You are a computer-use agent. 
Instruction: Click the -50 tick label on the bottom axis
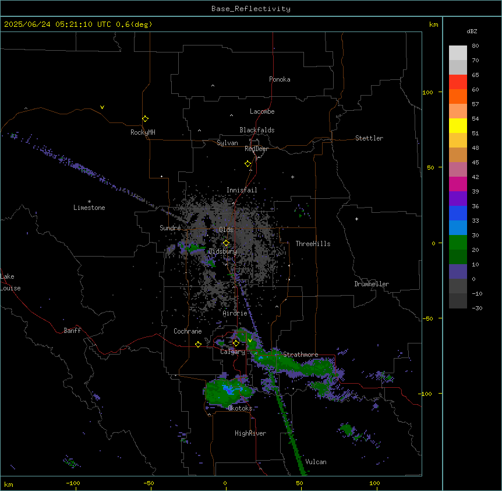pyautogui.click(x=149, y=483)
